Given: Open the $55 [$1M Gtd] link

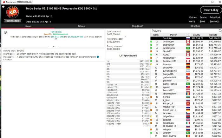Looking at the screenshot, I should [57, 37].
